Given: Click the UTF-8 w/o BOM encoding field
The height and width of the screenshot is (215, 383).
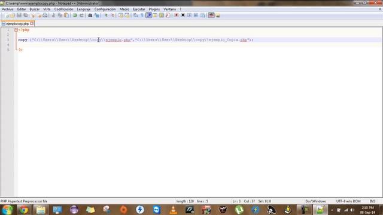Looking at the screenshot, I should (348, 201).
